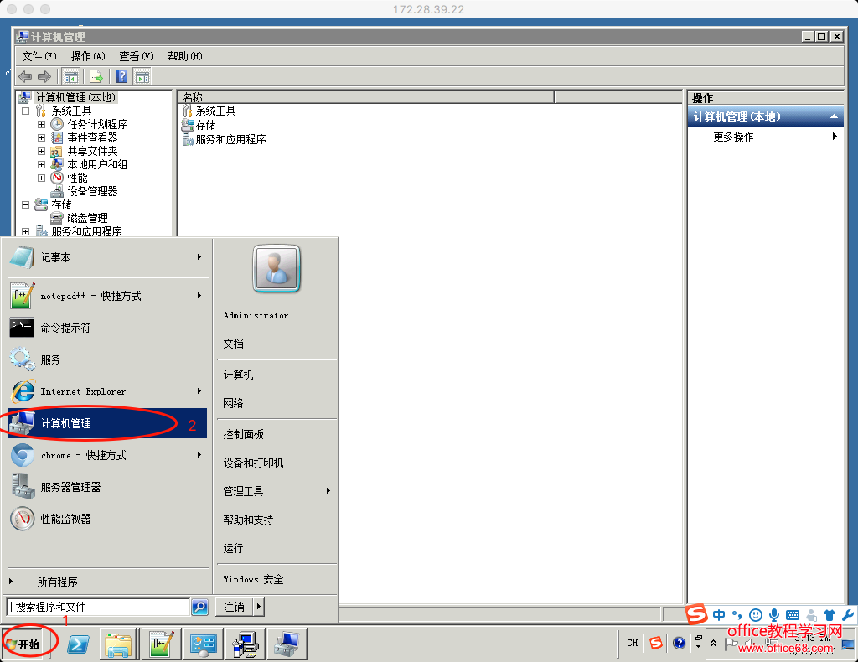Toggle the show/hide action pane icon
Viewport: 858px width, 662px height.
click(x=142, y=76)
